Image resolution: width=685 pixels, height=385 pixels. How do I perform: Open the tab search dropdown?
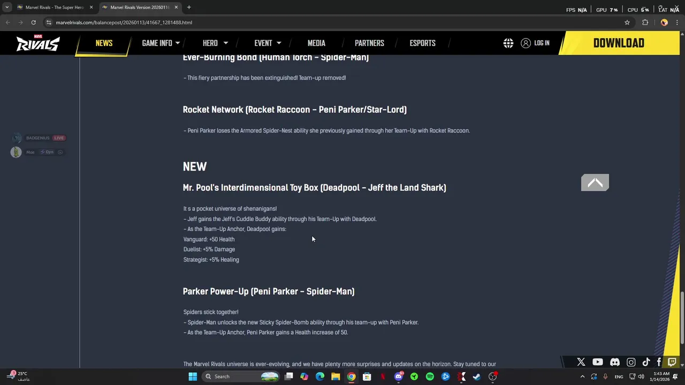[x=7, y=7]
